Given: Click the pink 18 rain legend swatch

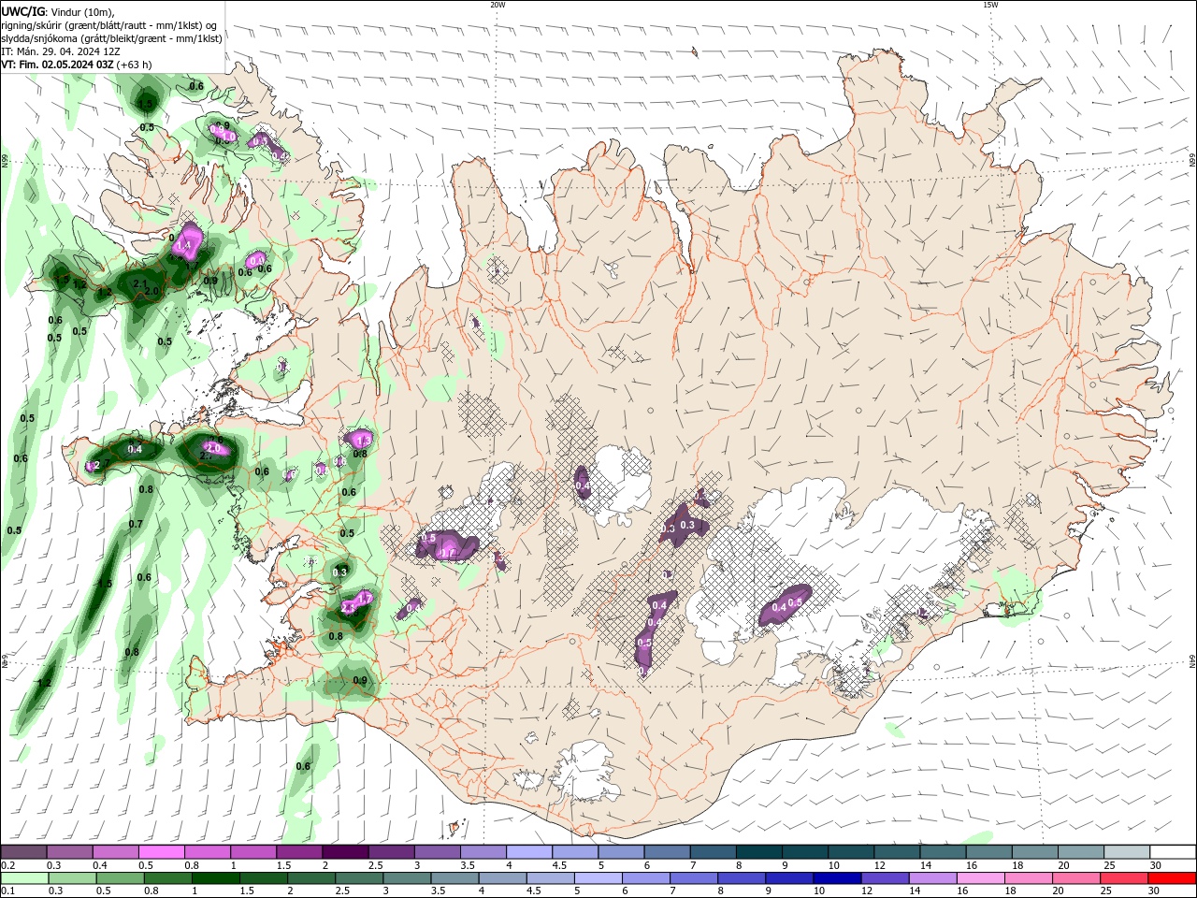Looking at the screenshot, I should click(1029, 878).
